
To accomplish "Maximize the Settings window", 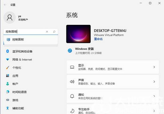I will (150, 3).
